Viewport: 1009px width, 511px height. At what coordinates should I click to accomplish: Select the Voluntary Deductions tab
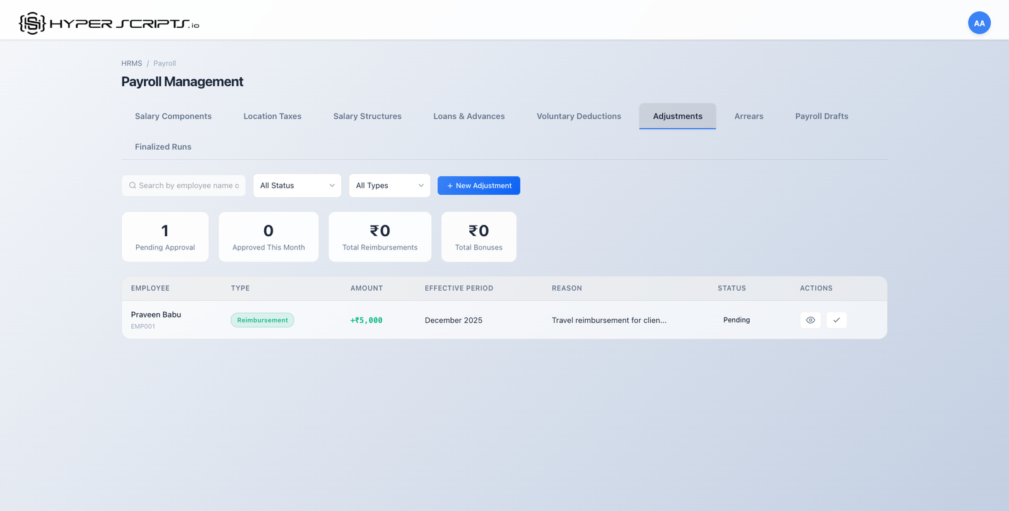point(579,117)
